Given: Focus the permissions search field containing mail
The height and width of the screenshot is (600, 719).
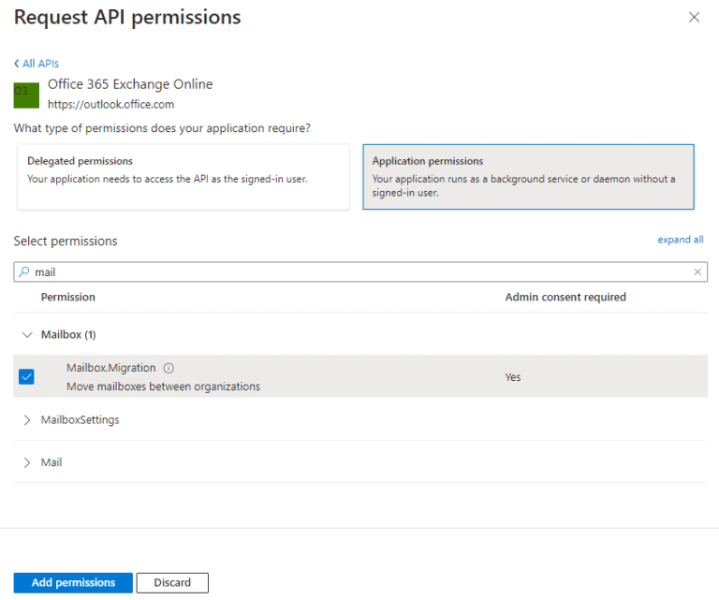Looking at the screenshot, I should 359,271.
